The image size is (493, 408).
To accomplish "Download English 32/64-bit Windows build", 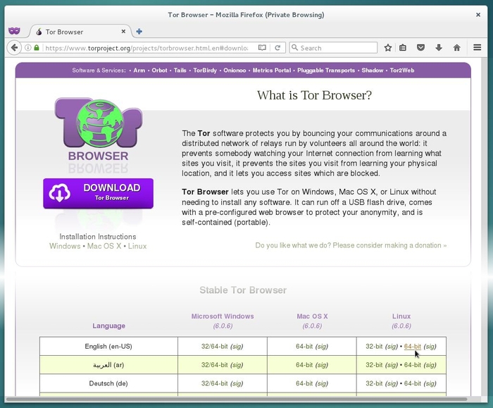I will pos(214,347).
